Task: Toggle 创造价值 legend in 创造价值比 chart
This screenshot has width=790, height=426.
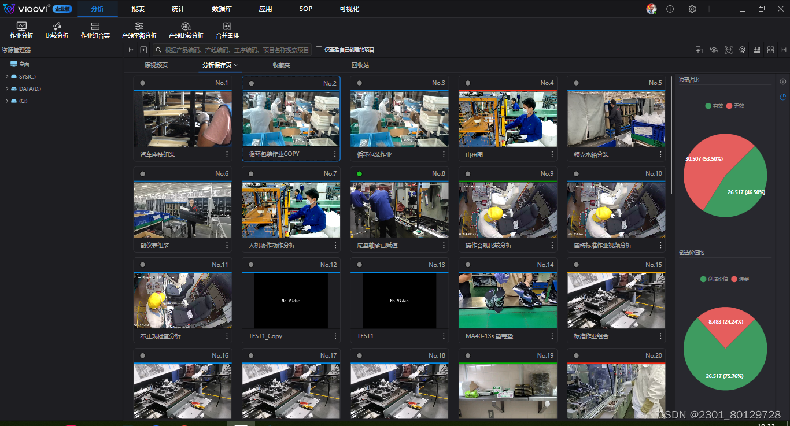Action: pos(714,279)
